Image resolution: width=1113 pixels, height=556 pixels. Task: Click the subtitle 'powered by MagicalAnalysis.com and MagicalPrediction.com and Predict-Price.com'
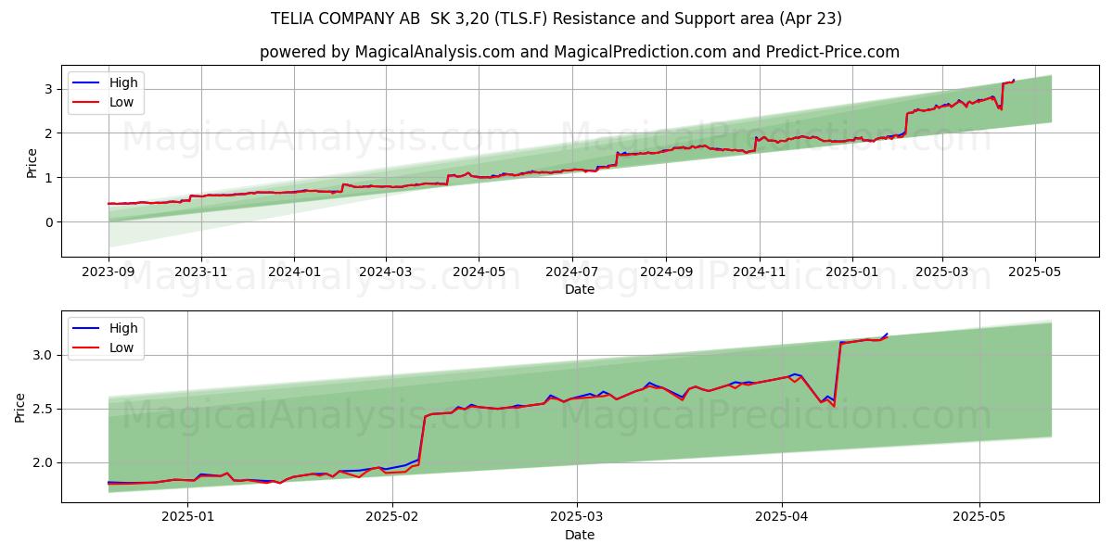click(580, 52)
